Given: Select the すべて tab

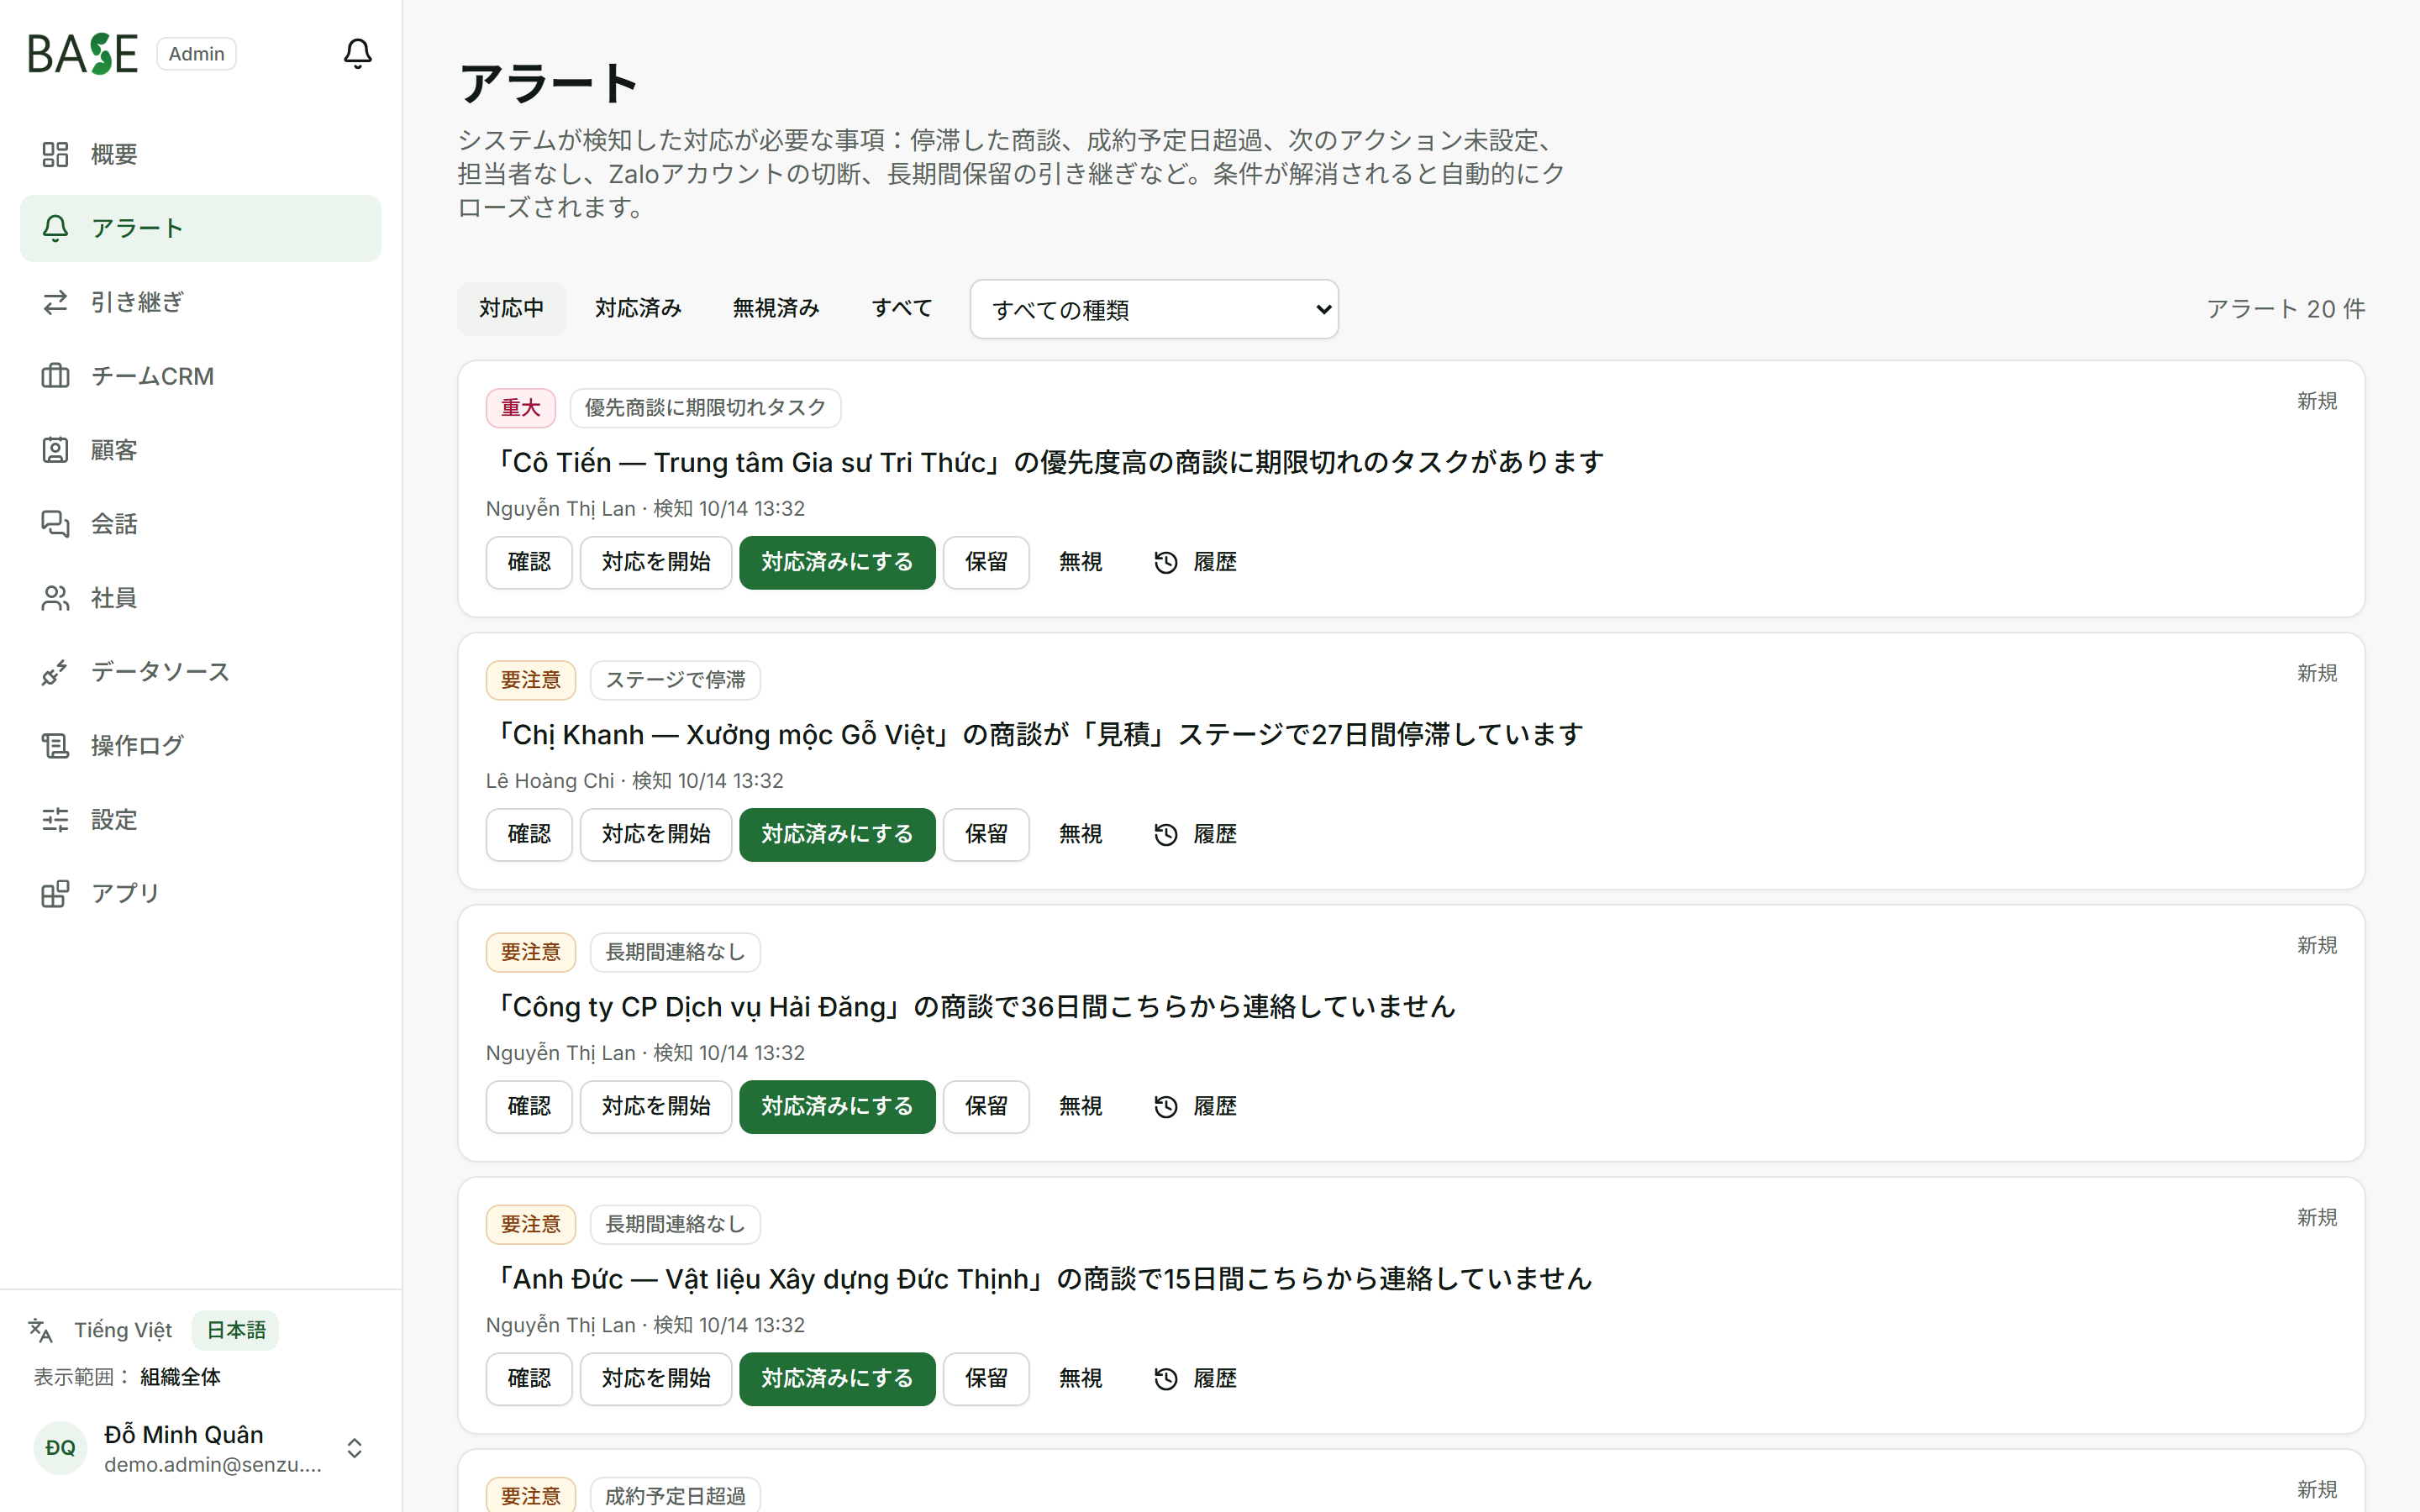Looking at the screenshot, I should coord(902,308).
